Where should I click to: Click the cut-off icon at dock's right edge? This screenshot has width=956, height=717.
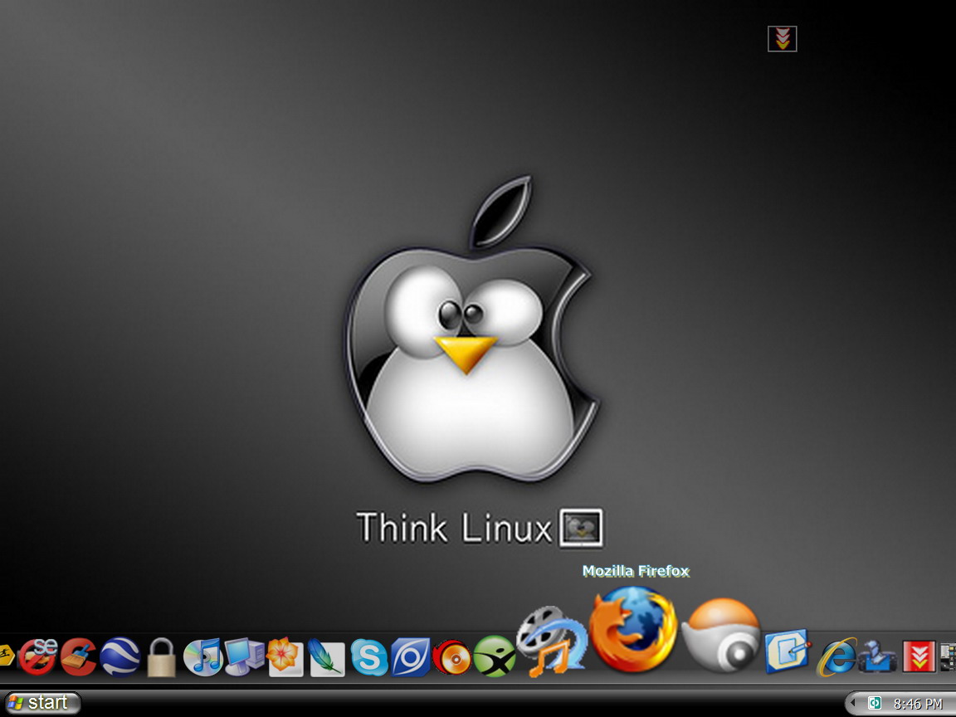coord(949,656)
